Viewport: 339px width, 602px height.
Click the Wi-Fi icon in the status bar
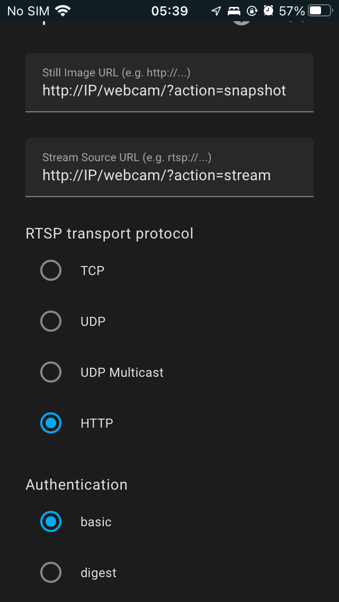(62, 9)
